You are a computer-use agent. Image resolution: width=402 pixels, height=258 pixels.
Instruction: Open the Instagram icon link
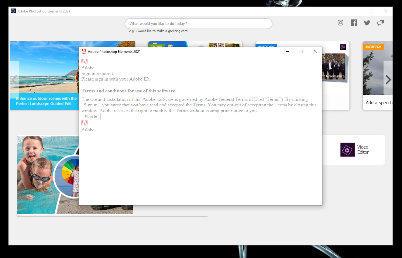[340, 23]
